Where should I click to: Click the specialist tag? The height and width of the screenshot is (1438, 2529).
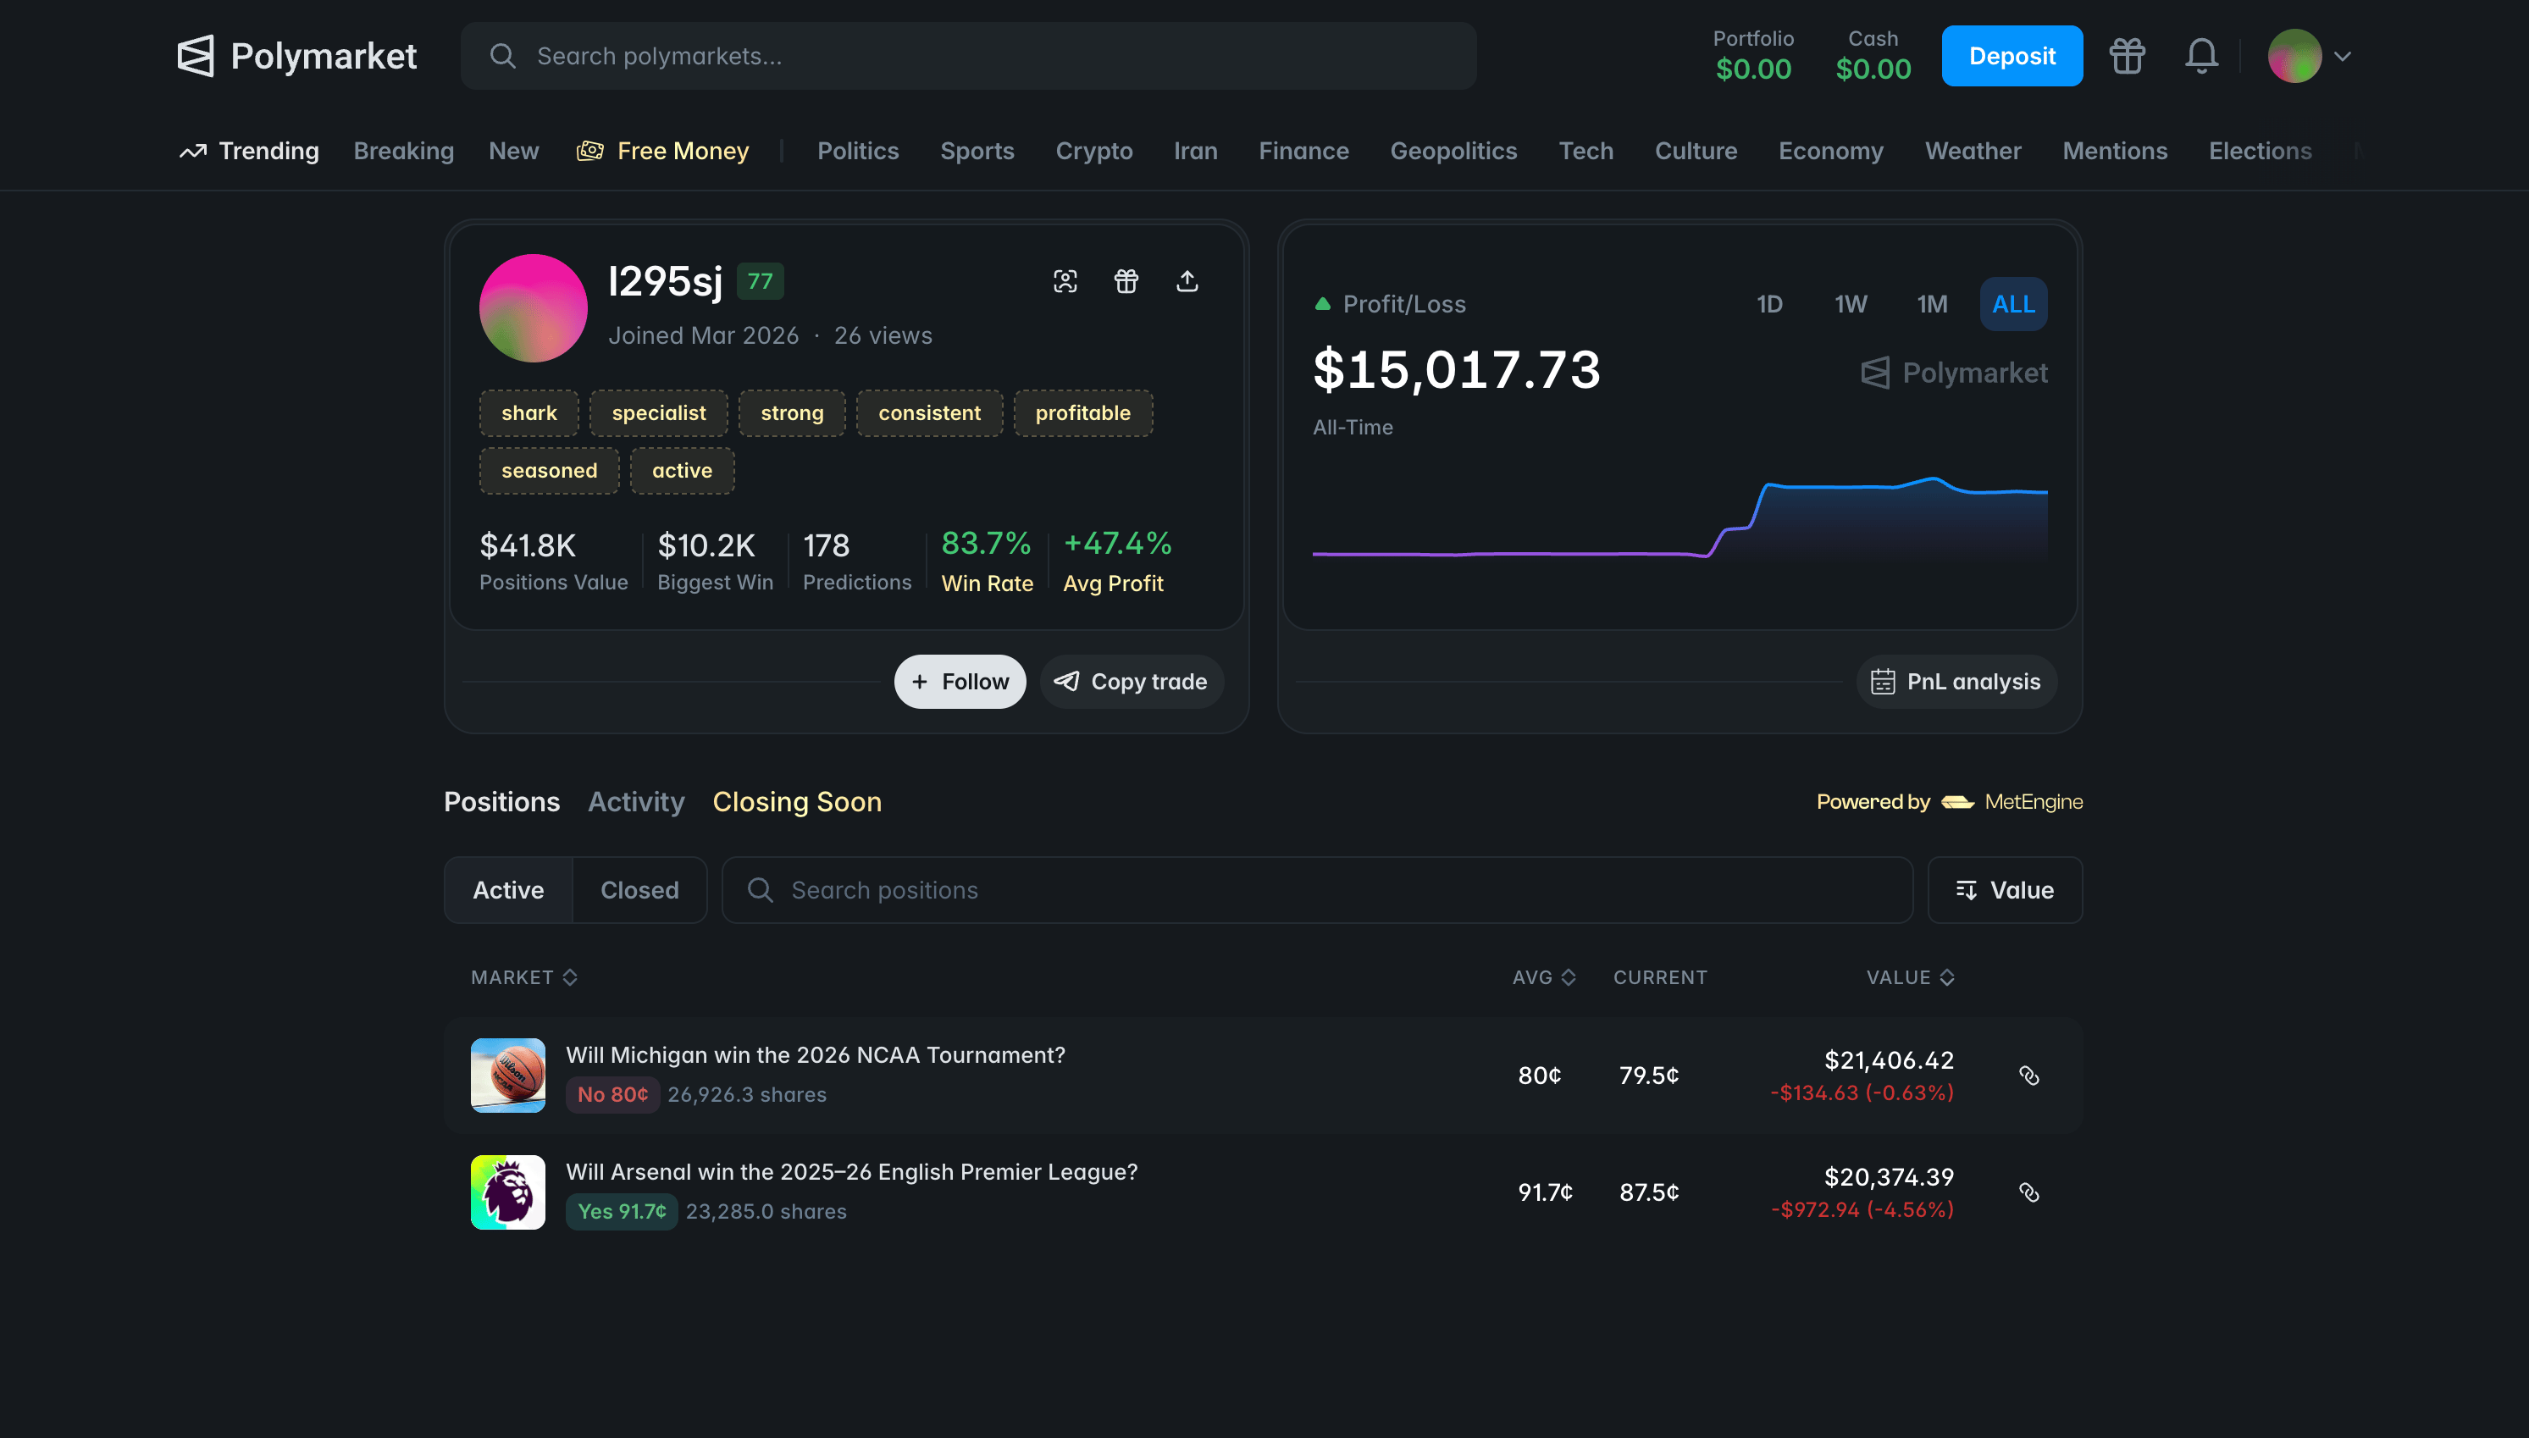tap(659, 412)
